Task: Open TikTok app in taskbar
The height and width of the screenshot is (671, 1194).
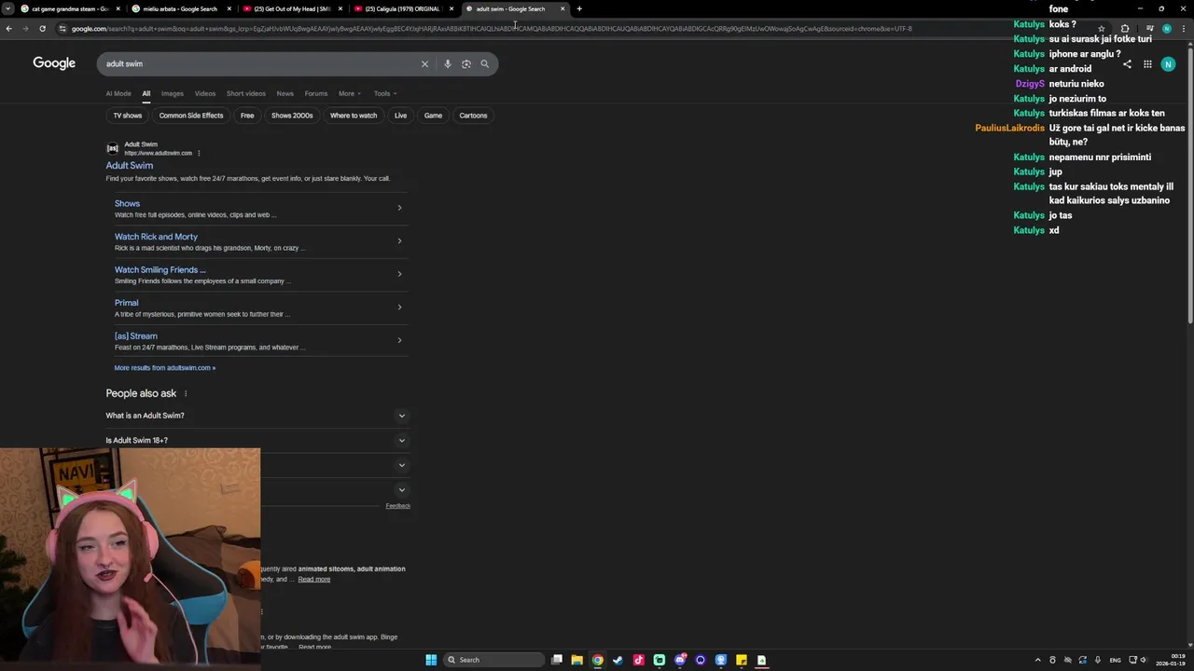Action: (639, 660)
